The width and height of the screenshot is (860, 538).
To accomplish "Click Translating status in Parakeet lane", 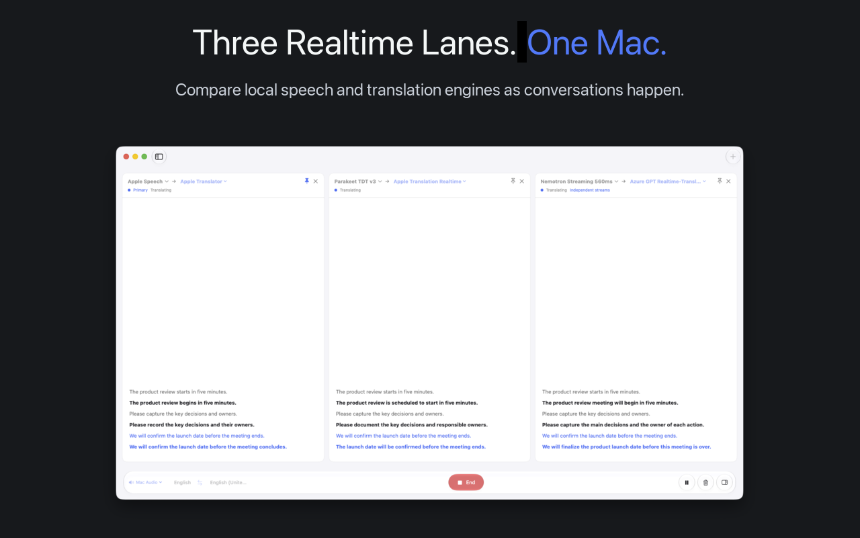I will coord(350,190).
